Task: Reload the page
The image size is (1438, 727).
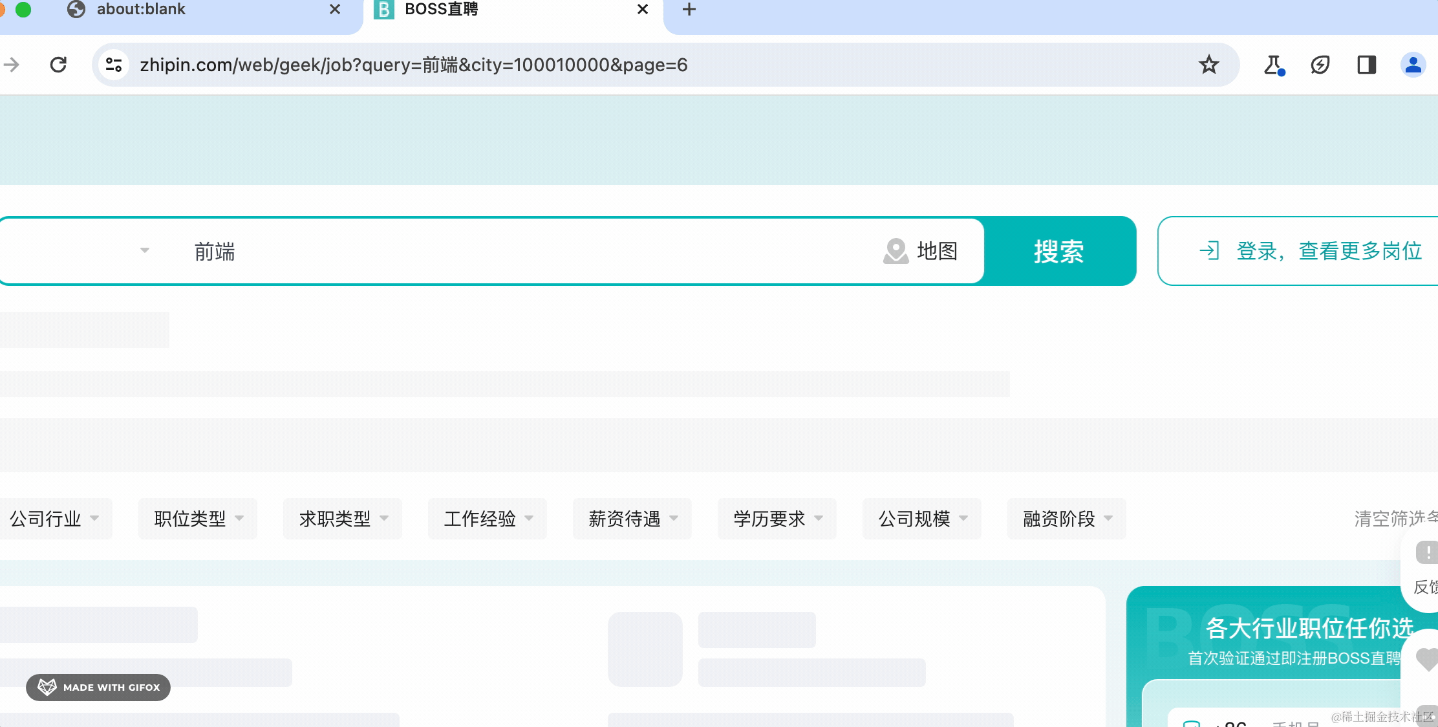Action: coord(58,65)
